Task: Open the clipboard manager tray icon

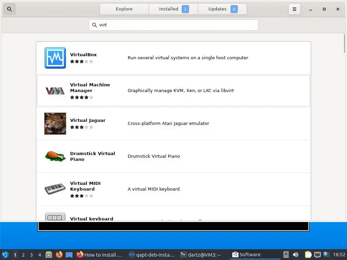Action: pyautogui.click(x=308, y=255)
